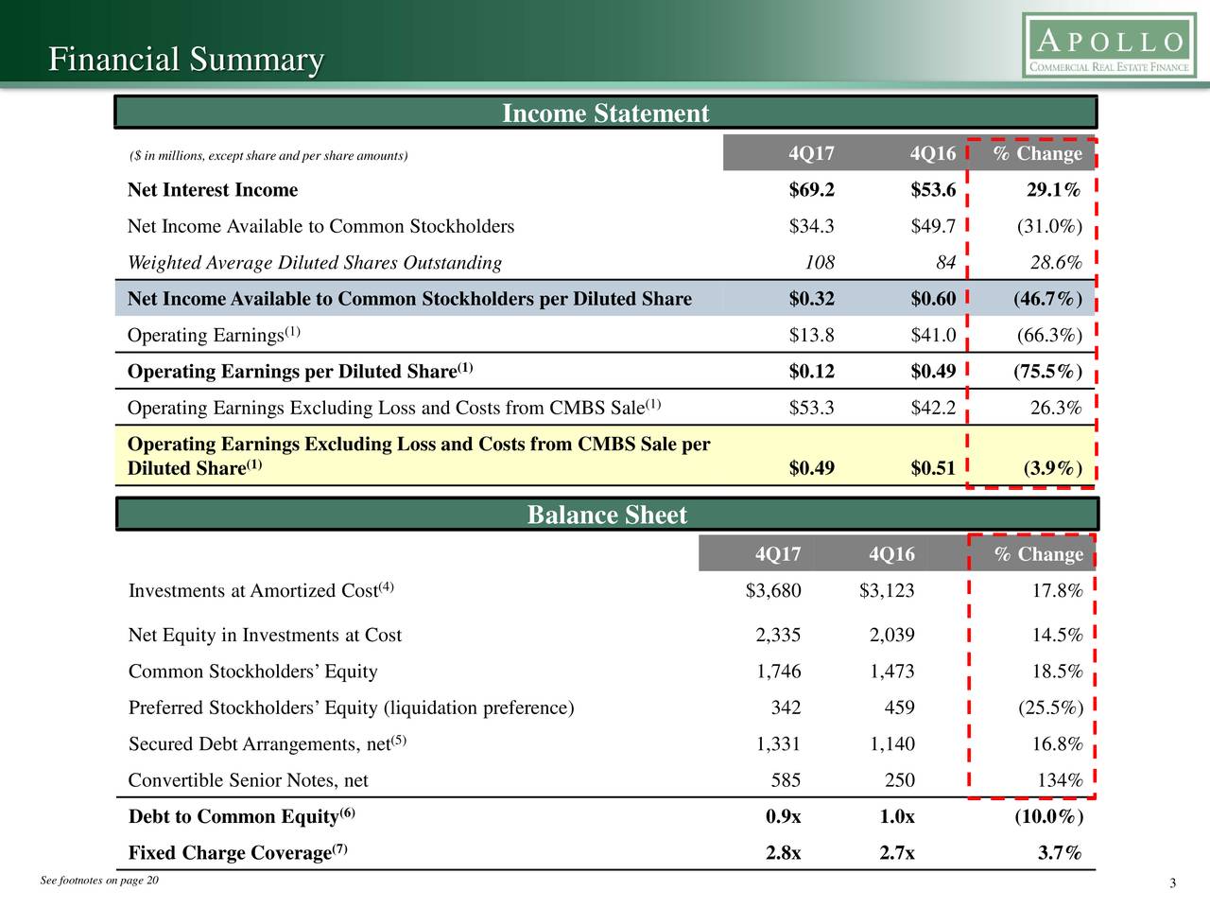Click the Income Statement 4Q16 column header
This screenshot has width=1210, height=908.
(933, 153)
